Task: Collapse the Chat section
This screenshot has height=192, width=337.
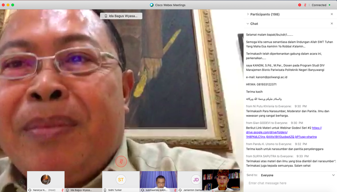Action: (248, 23)
